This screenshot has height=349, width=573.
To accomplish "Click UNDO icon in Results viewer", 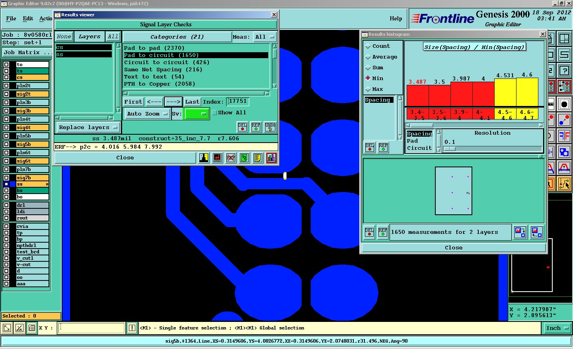I will [270, 127].
